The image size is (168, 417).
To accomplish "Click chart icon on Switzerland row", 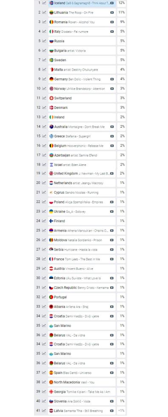I will click(x=44, y=98).
